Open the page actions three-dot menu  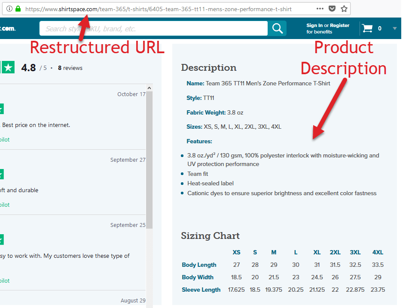point(320,9)
